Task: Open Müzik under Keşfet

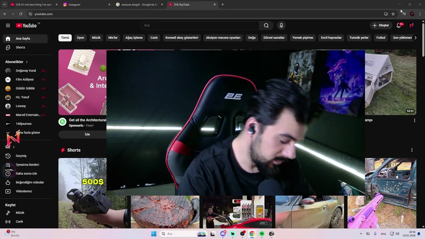Action: [x=26, y=213]
